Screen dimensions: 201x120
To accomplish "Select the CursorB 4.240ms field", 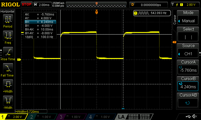I will pos(188,84).
